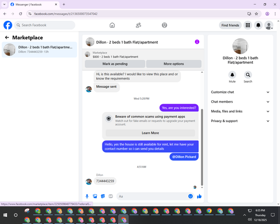
Task: Click the browser address bar URL
Action: [x=66, y=14]
